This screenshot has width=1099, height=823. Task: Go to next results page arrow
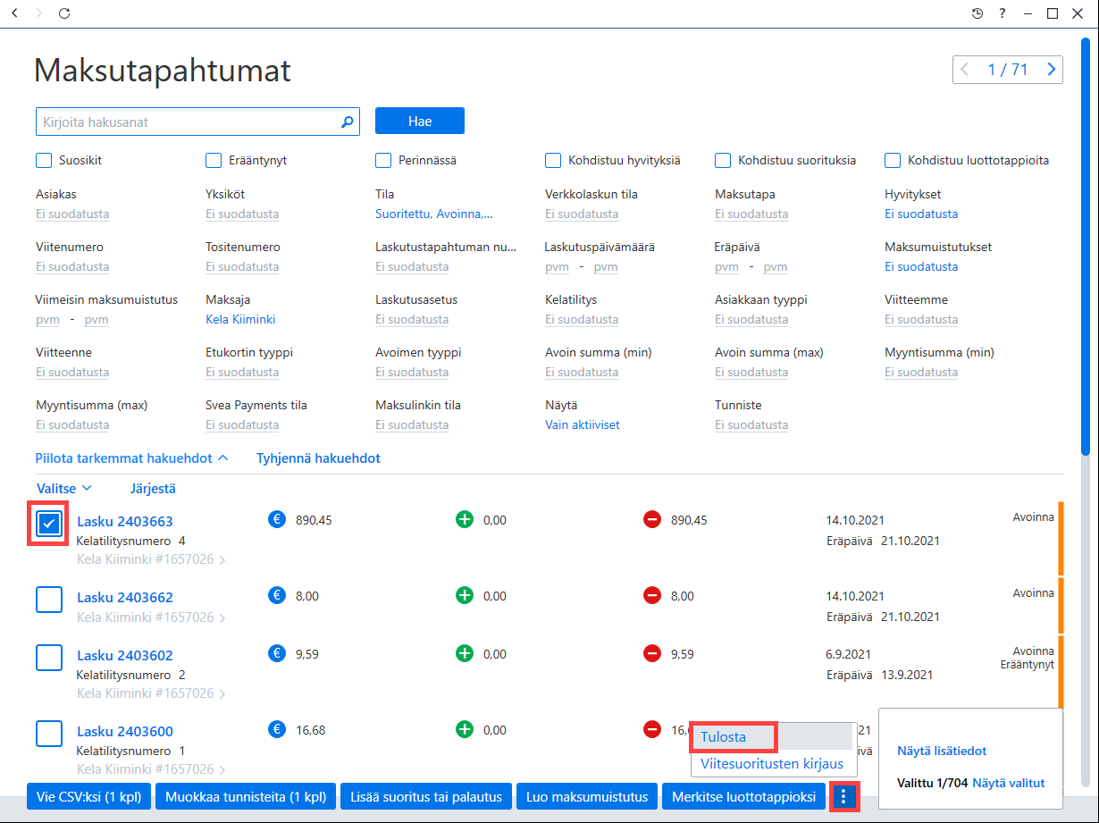pyautogui.click(x=1052, y=69)
